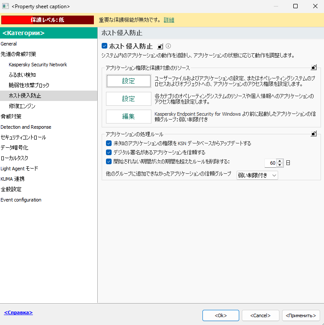
Task: Select ローカルタスク category
Action: coord(48,158)
